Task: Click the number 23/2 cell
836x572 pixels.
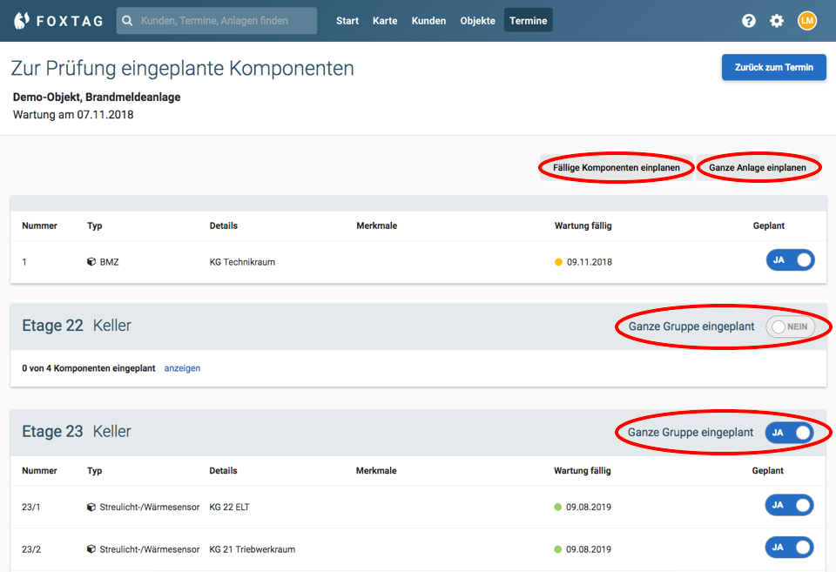Action: click(x=31, y=549)
